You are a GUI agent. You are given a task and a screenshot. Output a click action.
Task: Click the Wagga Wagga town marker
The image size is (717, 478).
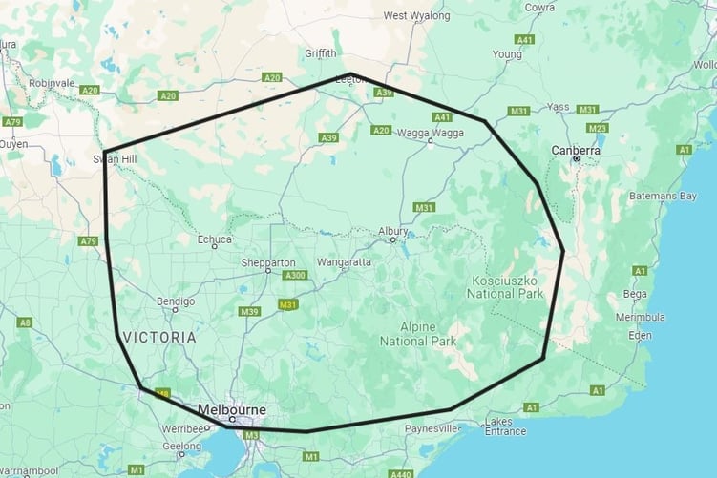[x=430, y=141]
